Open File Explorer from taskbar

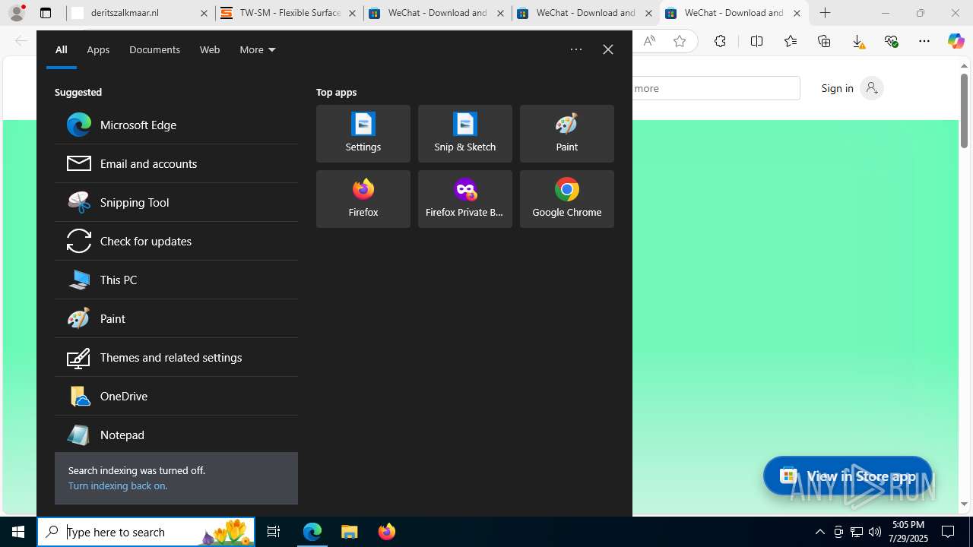pos(350,532)
